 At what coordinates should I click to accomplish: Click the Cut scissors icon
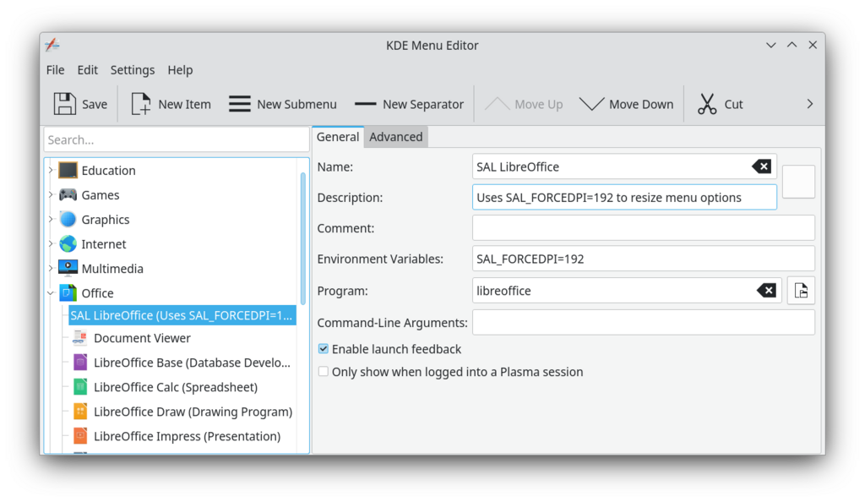click(707, 104)
